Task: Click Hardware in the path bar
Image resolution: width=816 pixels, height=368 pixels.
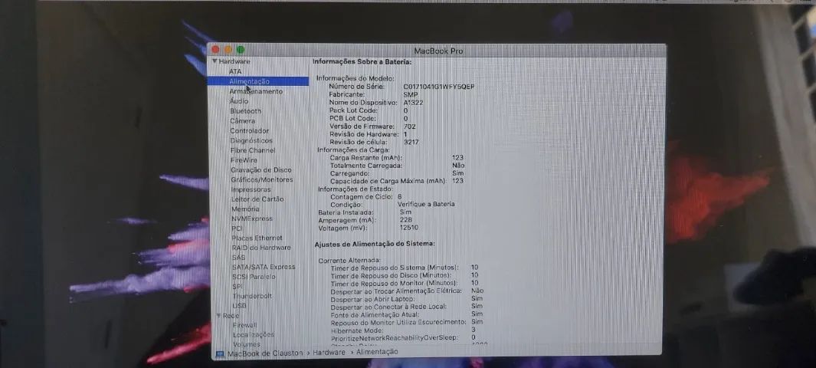Action: 329,353
